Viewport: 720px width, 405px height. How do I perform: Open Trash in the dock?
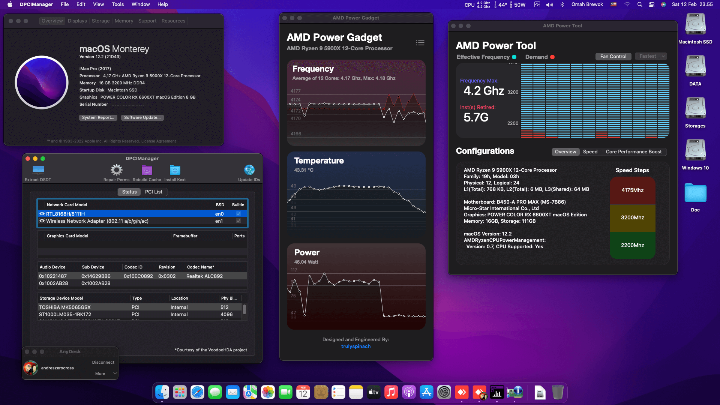point(558,392)
